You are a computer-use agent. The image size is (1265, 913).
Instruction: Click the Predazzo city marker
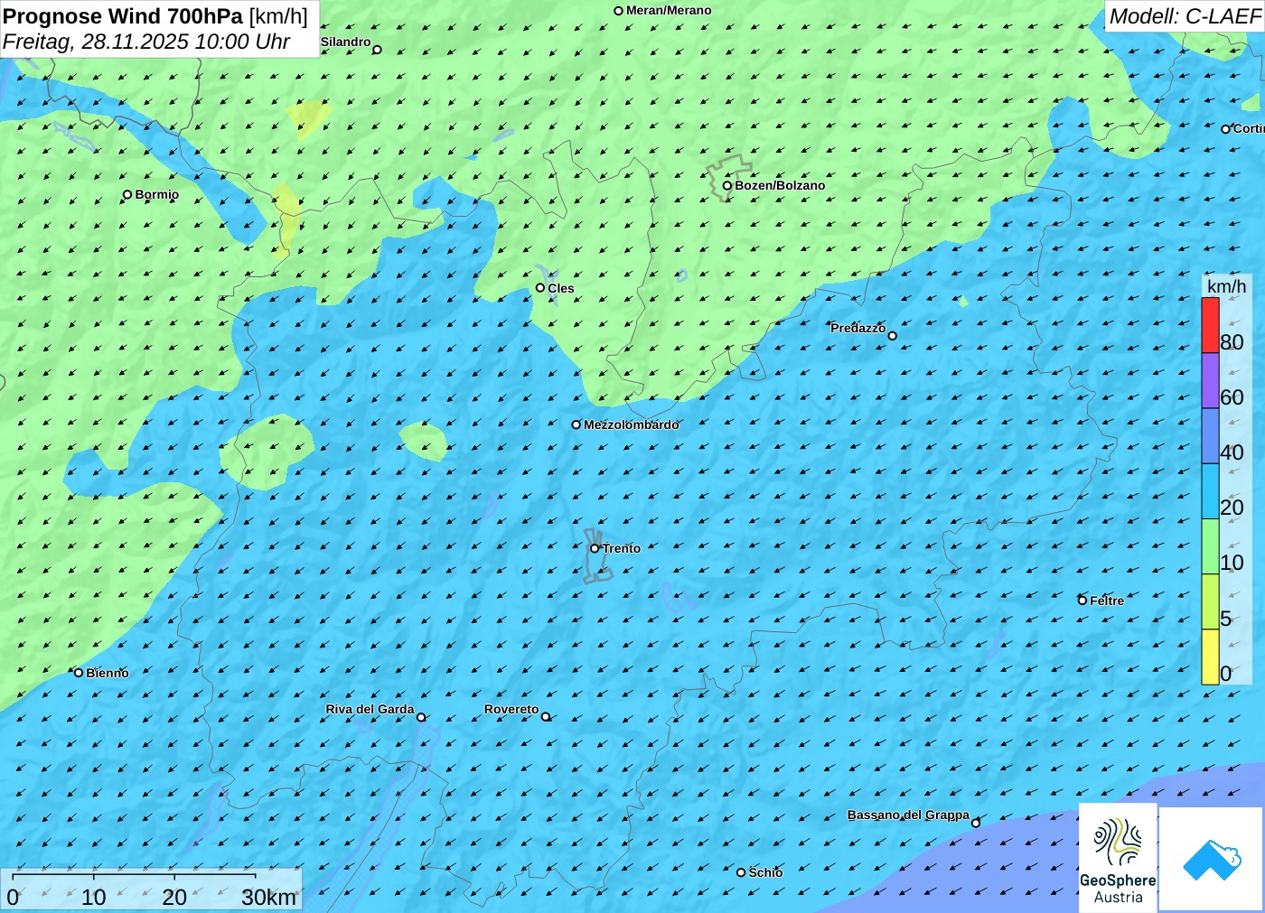click(x=893, y=336)
